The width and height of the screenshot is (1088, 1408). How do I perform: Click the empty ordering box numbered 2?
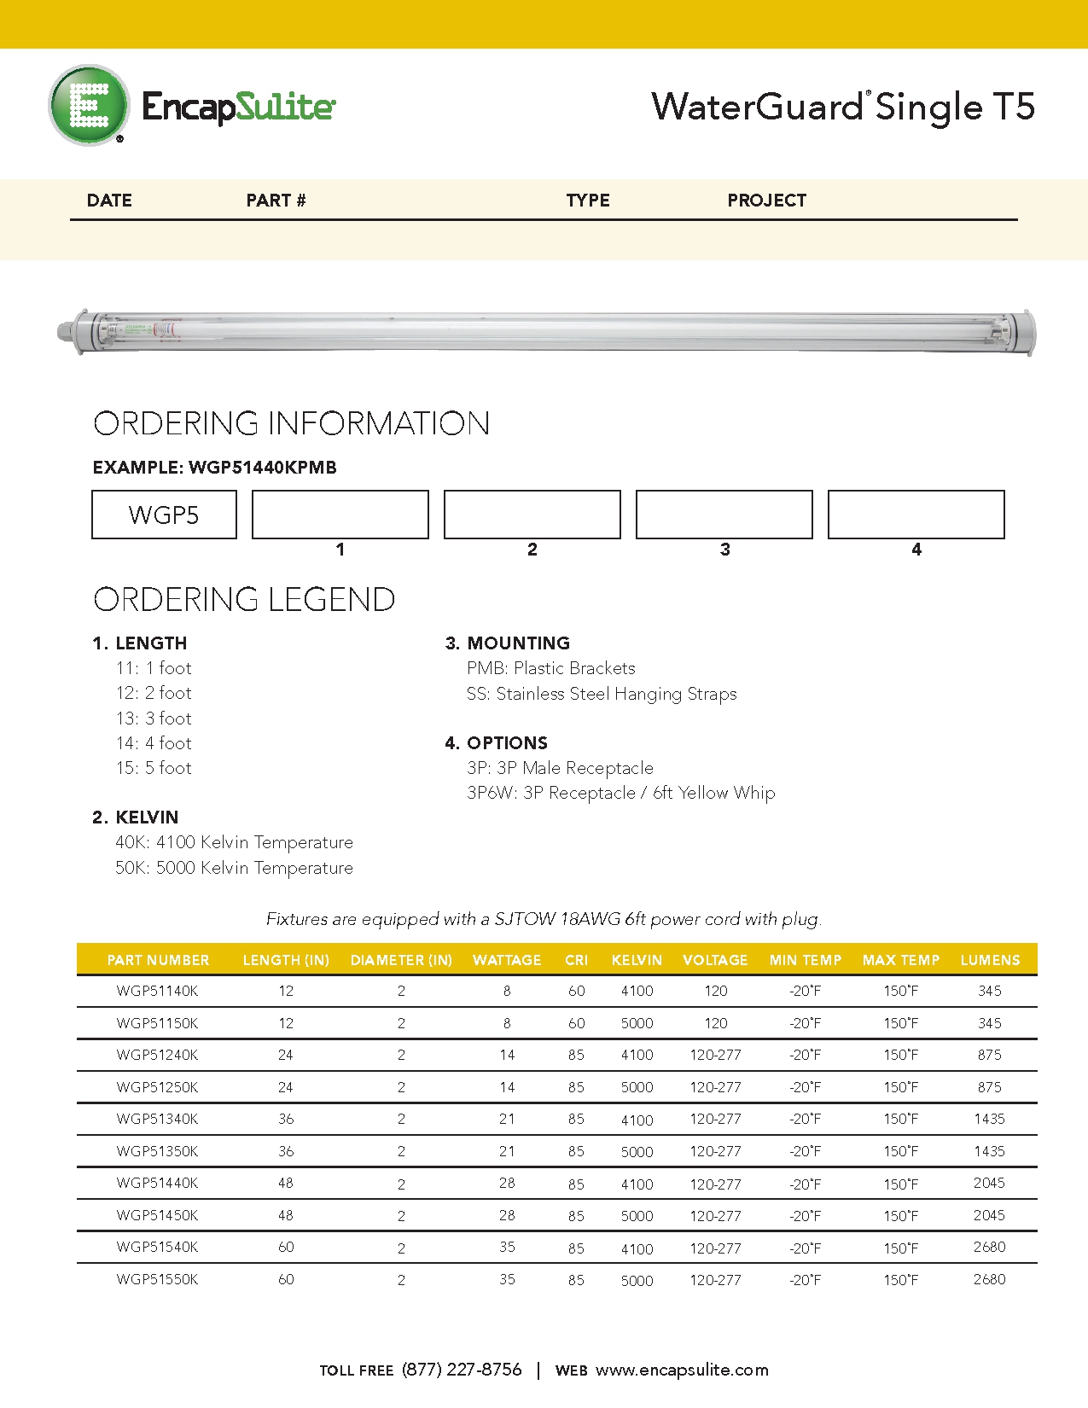tap(532, 515)
